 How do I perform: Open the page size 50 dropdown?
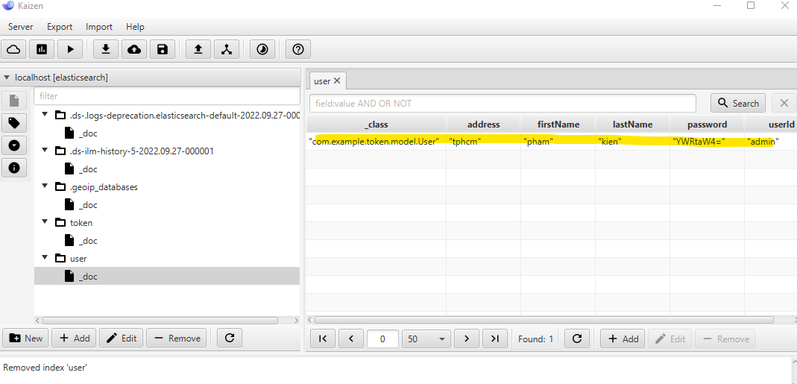pos(426,339)
